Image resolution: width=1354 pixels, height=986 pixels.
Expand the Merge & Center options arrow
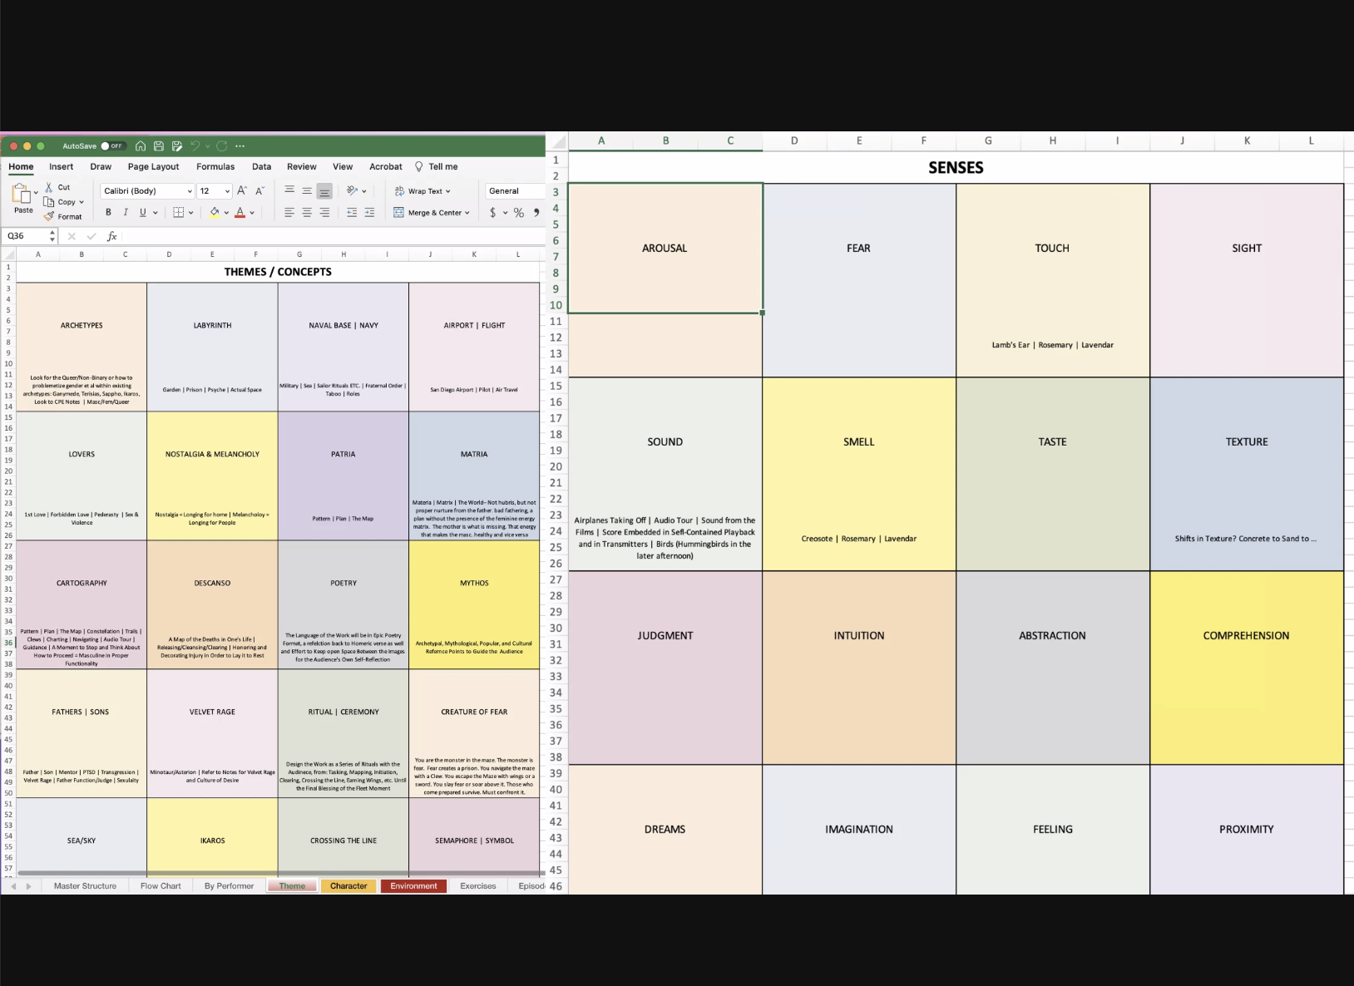tap(467, 213)
